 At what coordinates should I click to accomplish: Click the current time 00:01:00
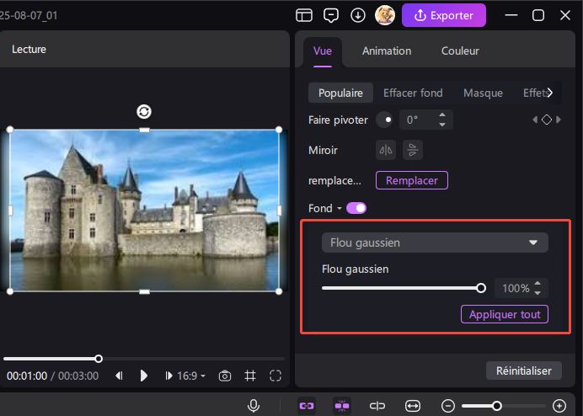27,376
